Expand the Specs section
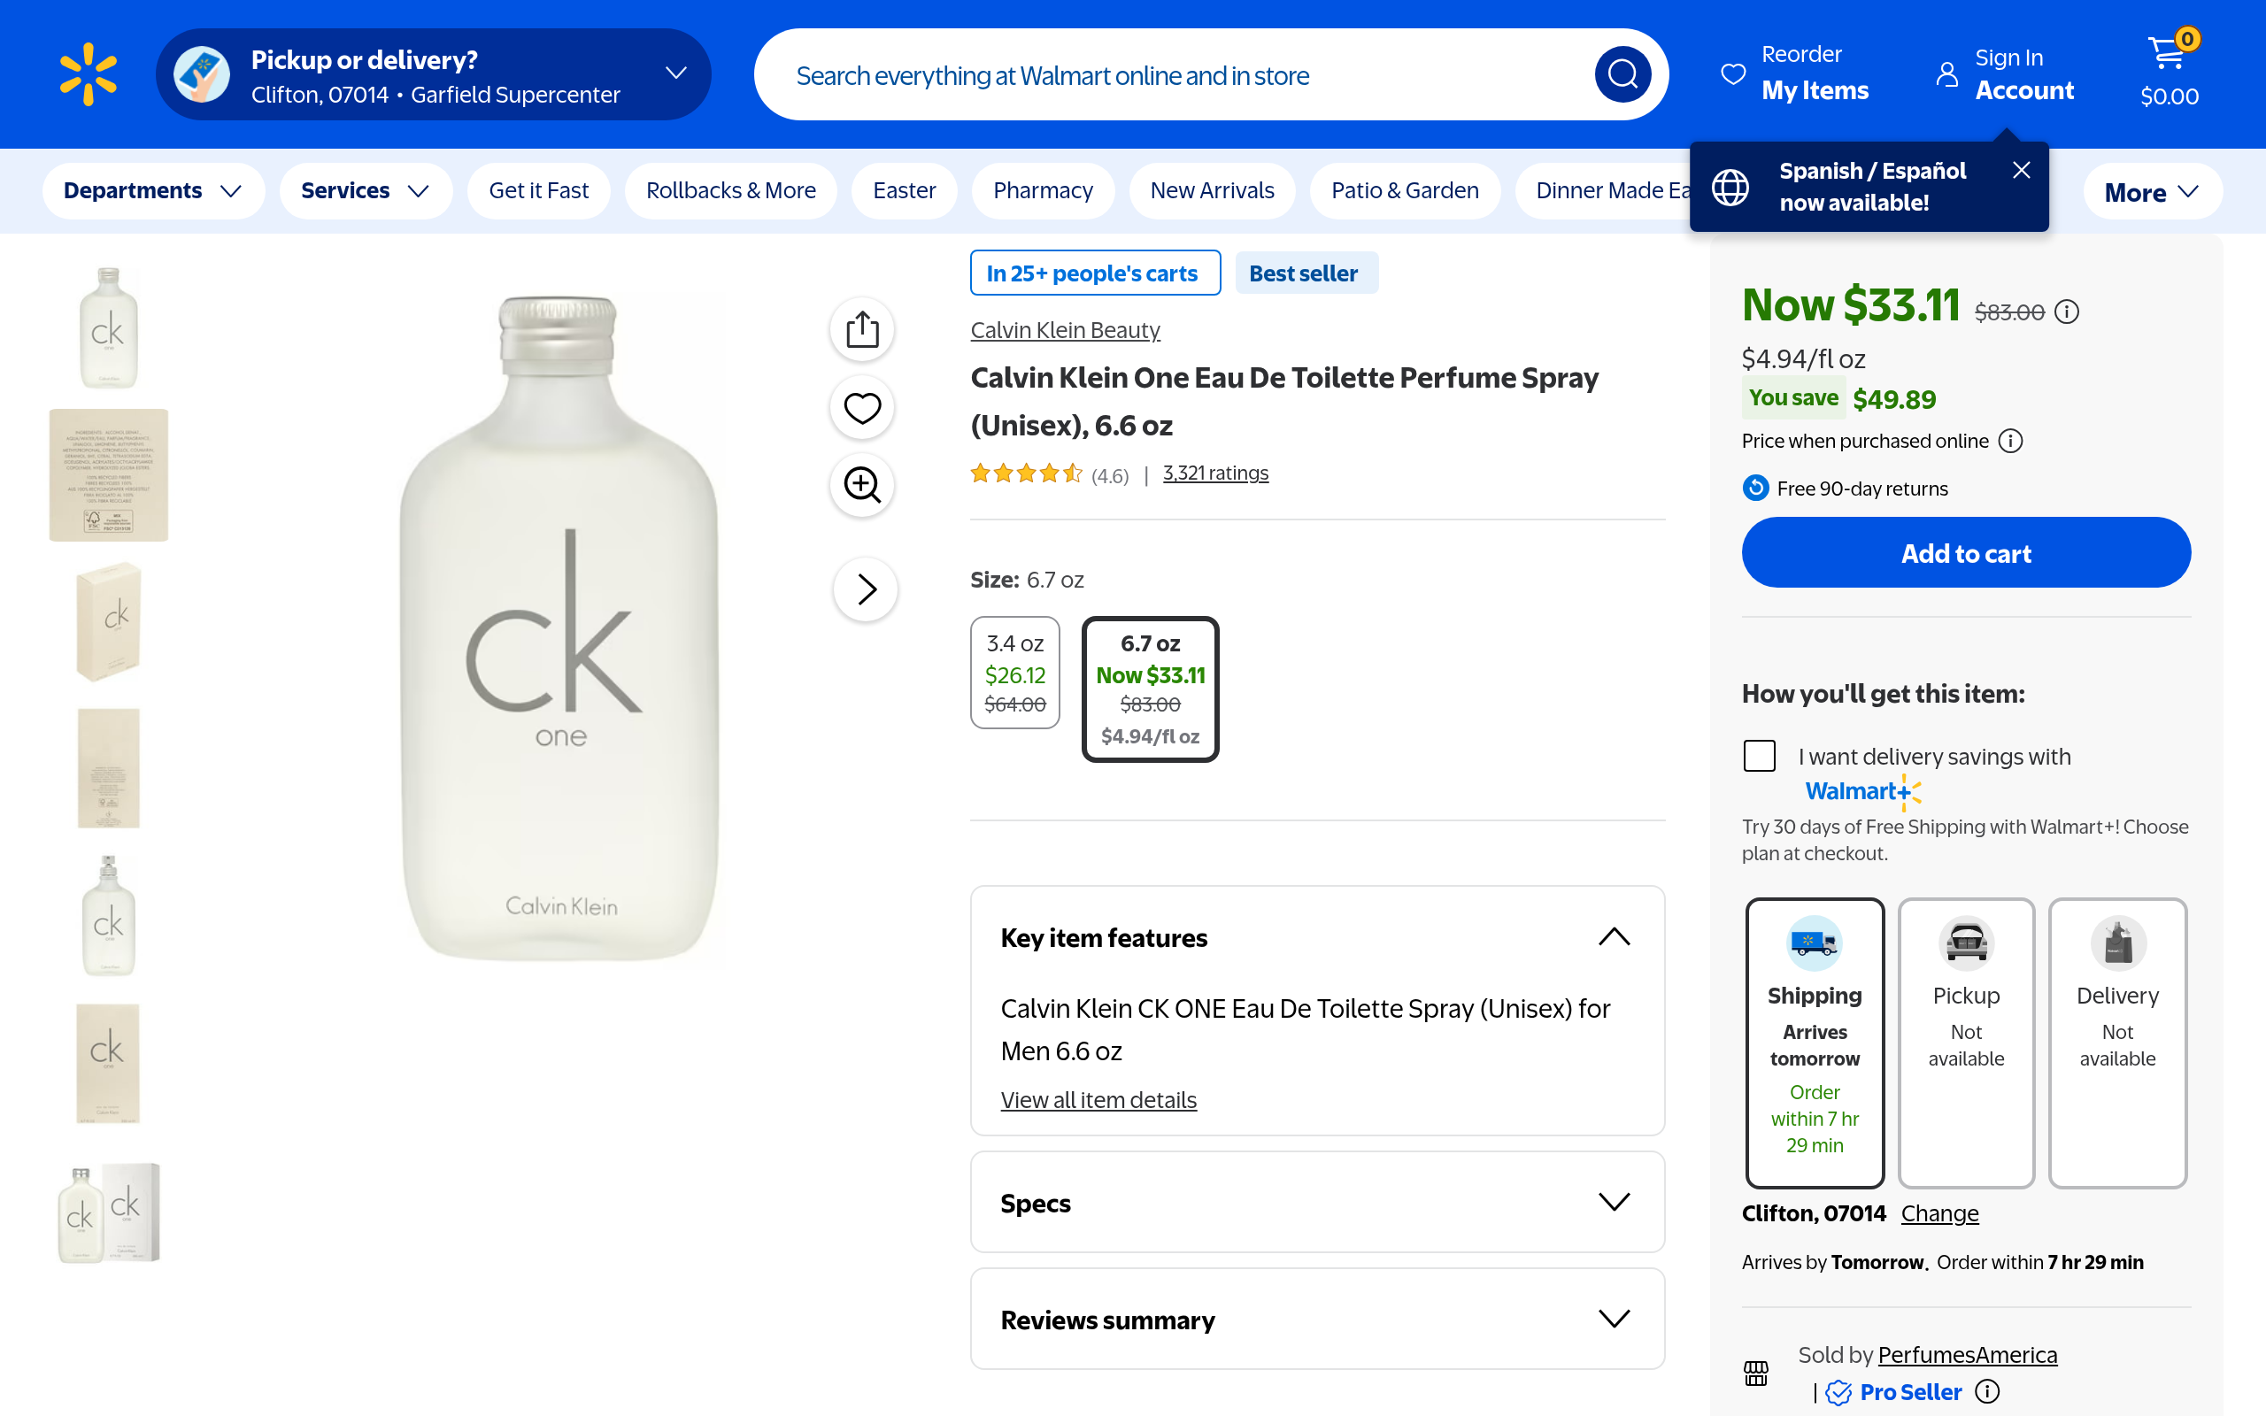The height and width of the screenshot is (1416, 2266). (1316, 1203)
